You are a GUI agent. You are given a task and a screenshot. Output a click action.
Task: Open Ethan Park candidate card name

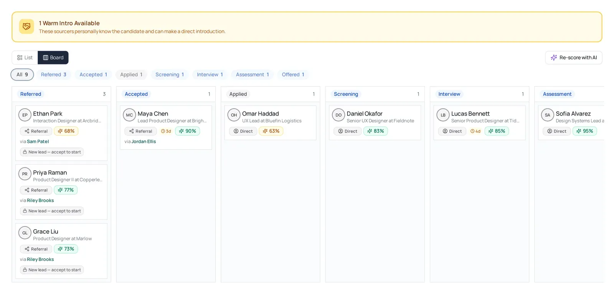click(48, 114)
